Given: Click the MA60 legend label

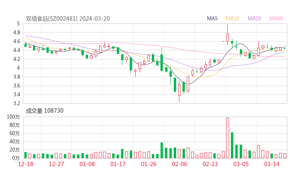Looking at the screenshot, I should [x=276, y=18].
